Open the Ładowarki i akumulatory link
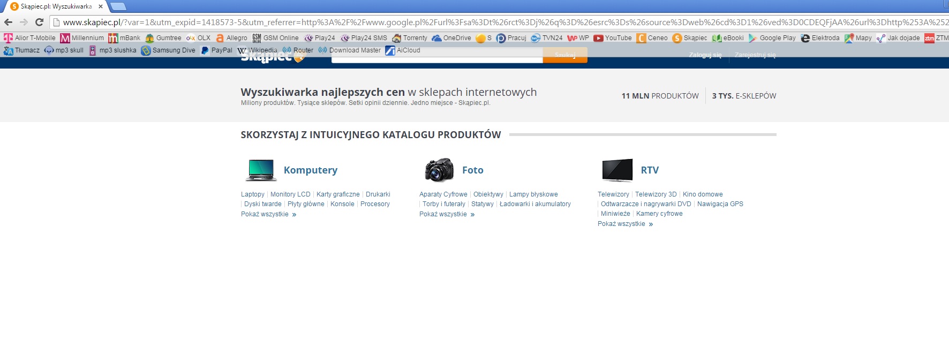This screenshot has height=347, width=949. point(535,204)
